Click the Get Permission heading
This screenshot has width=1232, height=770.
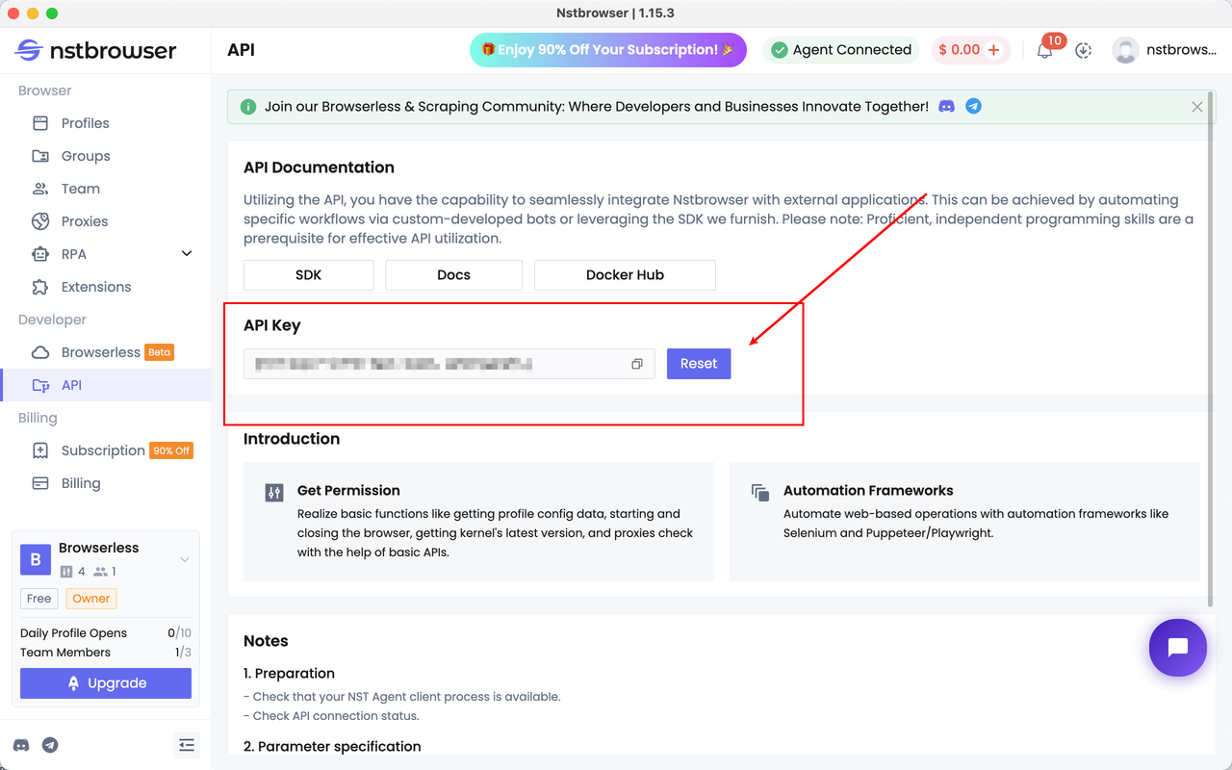click(x=348, y=491)
